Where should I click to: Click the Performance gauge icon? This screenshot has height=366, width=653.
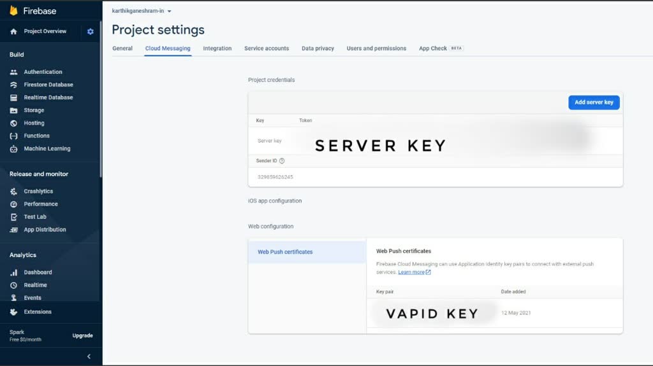(x=14, y=204)
